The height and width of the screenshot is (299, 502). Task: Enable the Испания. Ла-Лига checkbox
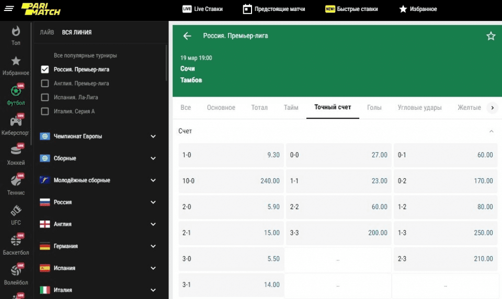click(x=45, y=97)
